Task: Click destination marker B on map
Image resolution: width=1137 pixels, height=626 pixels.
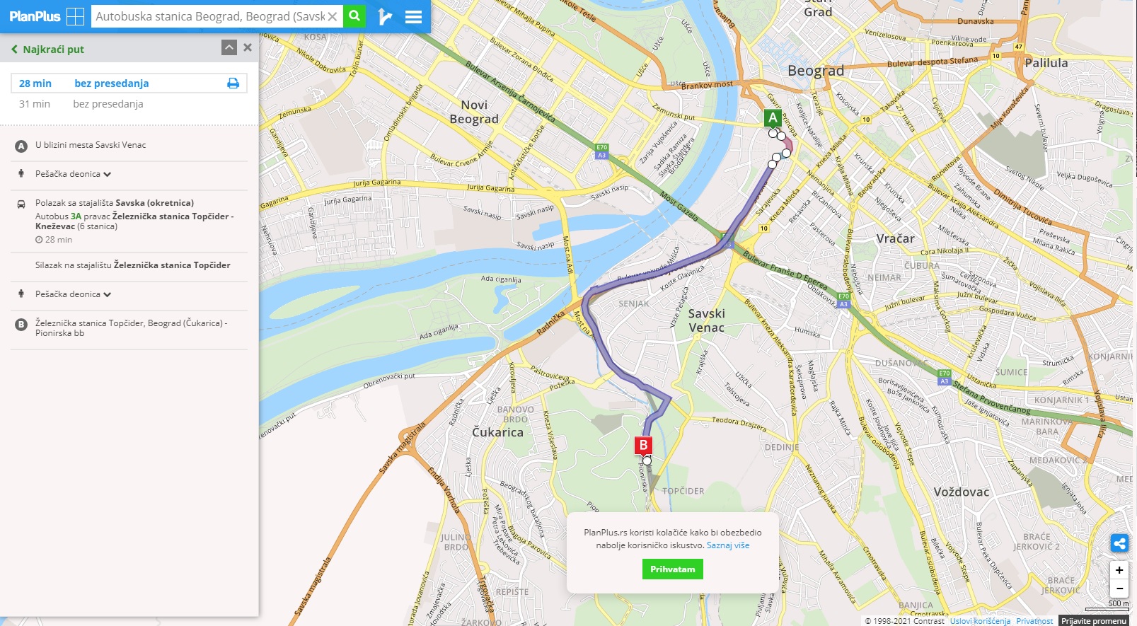Action: click(643, 445)
